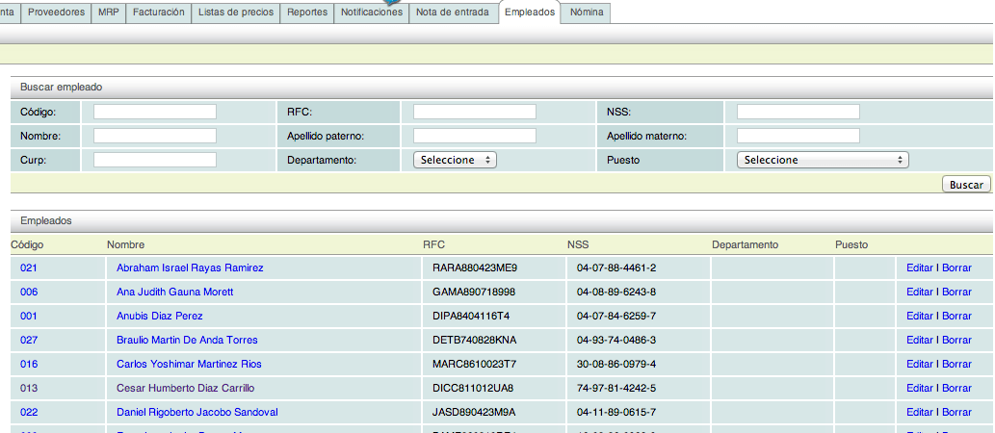The image size is (995, 433).
Task: Delete Cesar Humberto Diaz Carrillo entry
Action: (x=956, y=388)
